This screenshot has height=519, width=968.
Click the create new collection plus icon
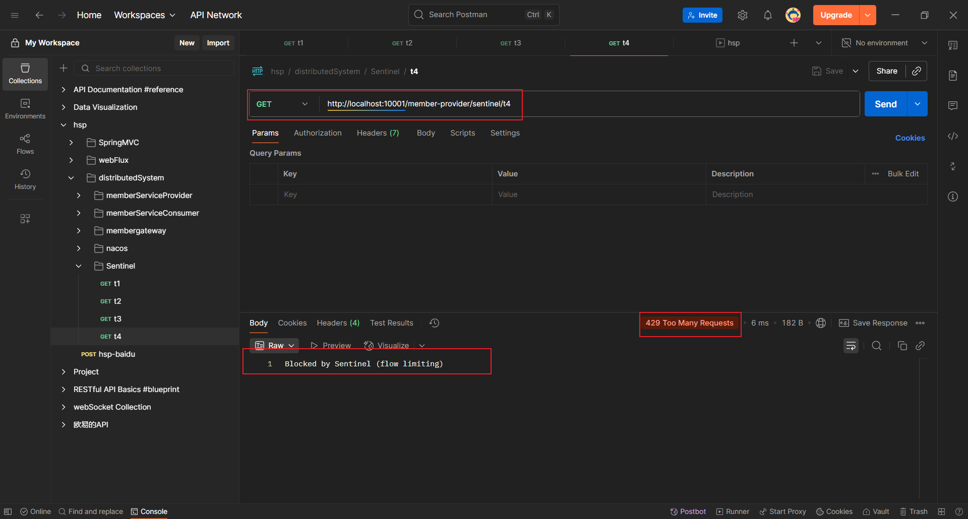(x=64, y=68)
